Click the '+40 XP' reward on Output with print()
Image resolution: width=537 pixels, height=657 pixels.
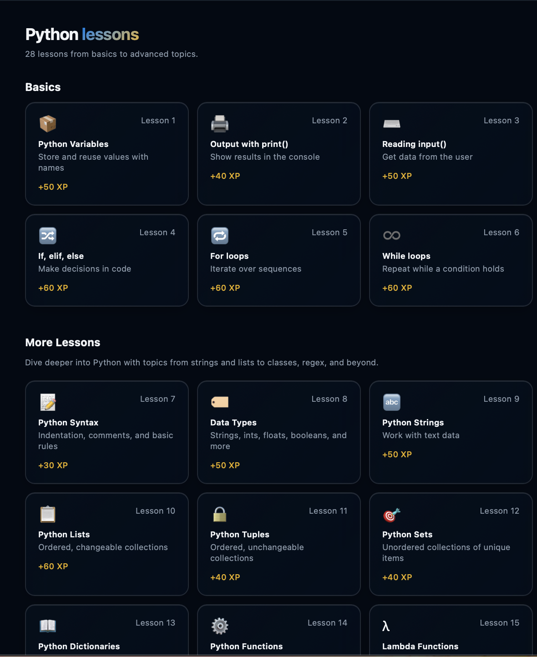point(225,176)
